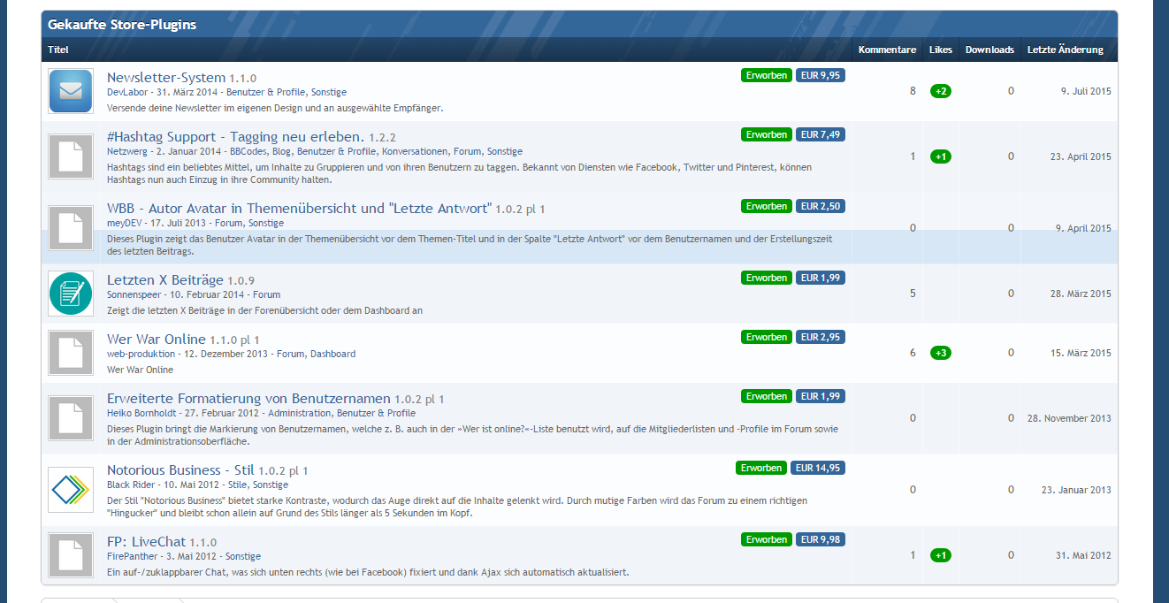Click the #Hashtag Support placeholder document icon

pos(71,156)
